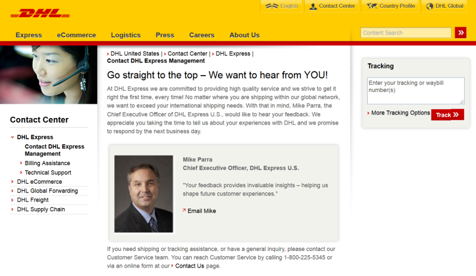
Task: Collapse the DHL Express sidebar section
Action: click(12, 137)
